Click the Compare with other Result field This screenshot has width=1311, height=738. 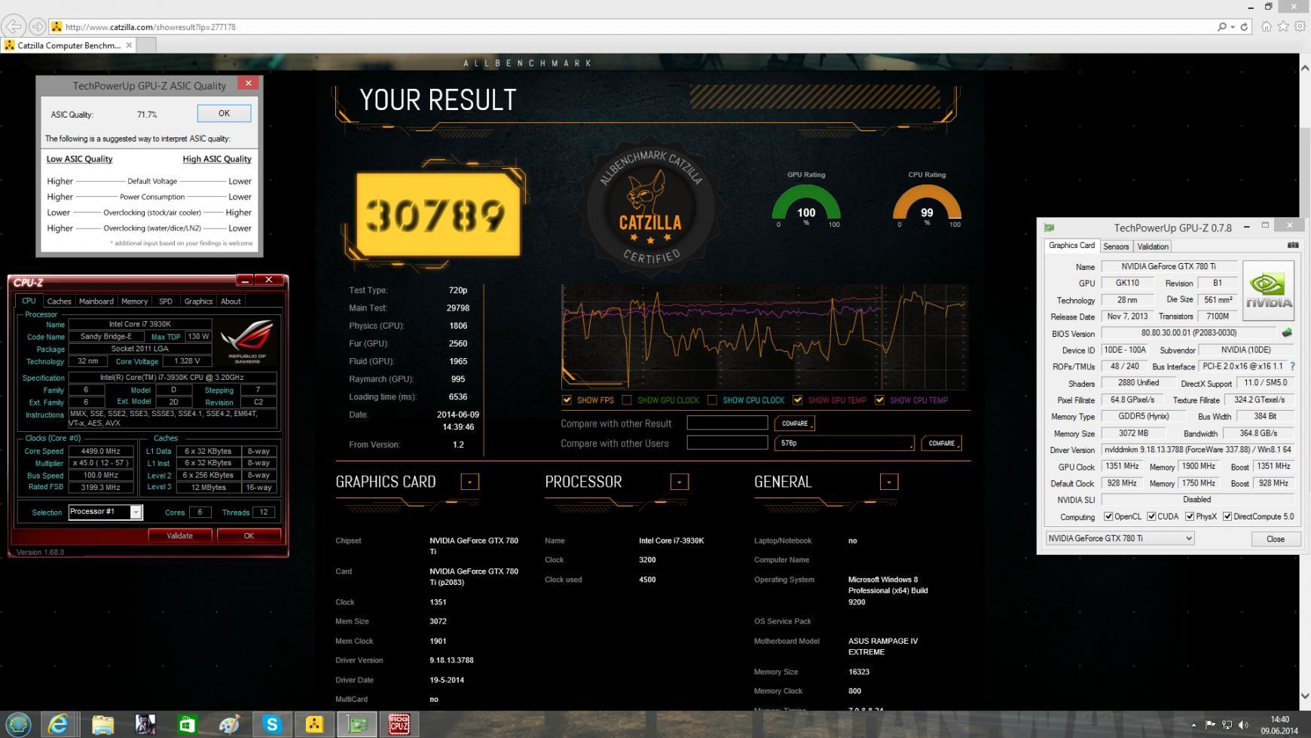727,423
